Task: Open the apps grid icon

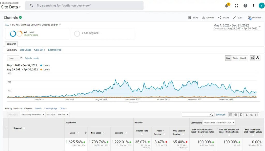Action: pos(236,6)
